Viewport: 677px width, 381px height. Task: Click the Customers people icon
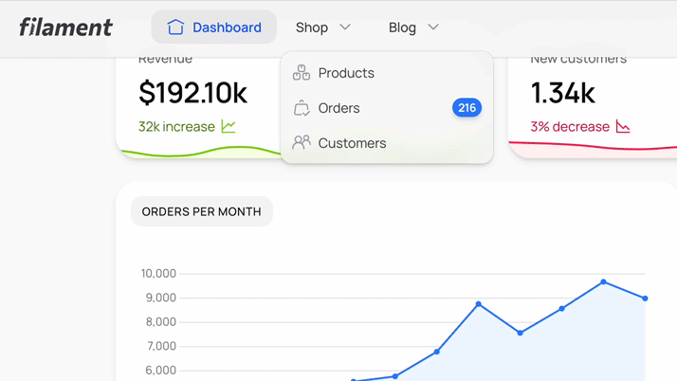click(302, 142)
